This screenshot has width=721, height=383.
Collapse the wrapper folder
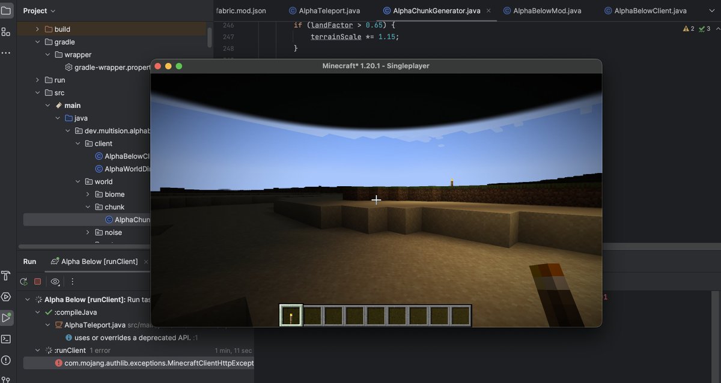click(x=48, y=55)
